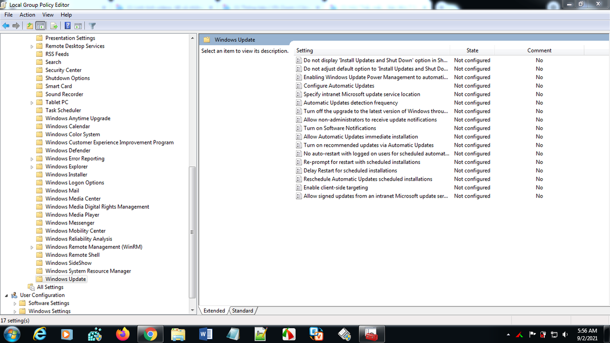Collapse the User Configuration node

tap(6, 295)
